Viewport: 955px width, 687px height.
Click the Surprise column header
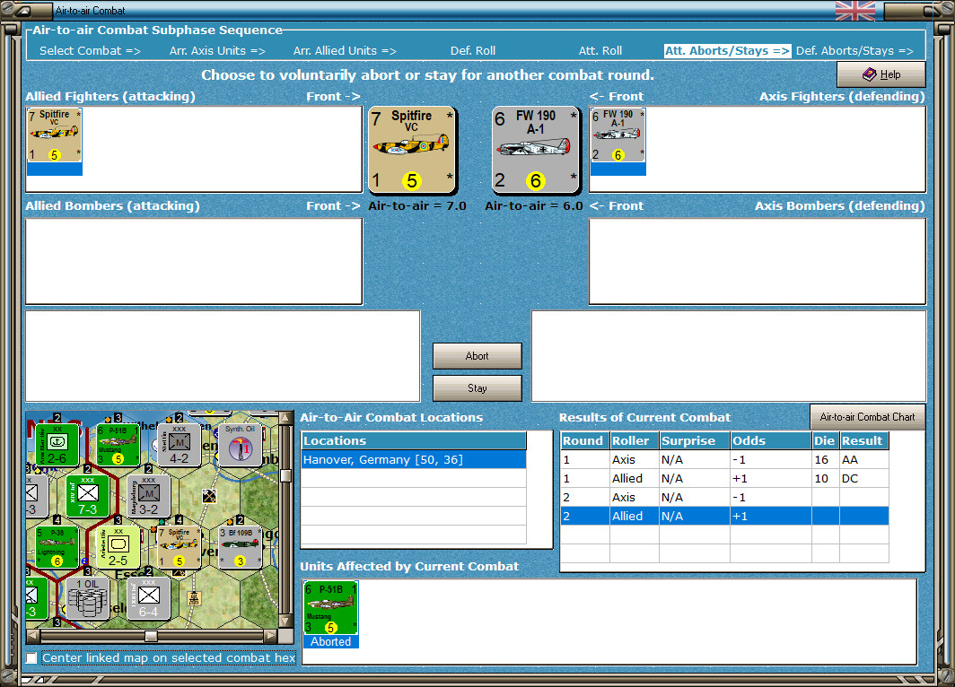tap(695, 440)
